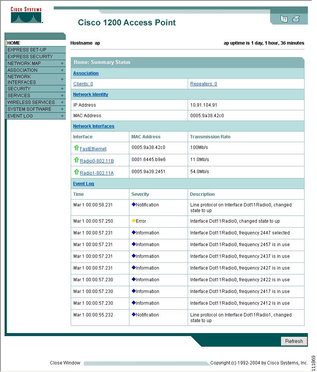Open the Network Identity heading link

(x=90, y=95)
